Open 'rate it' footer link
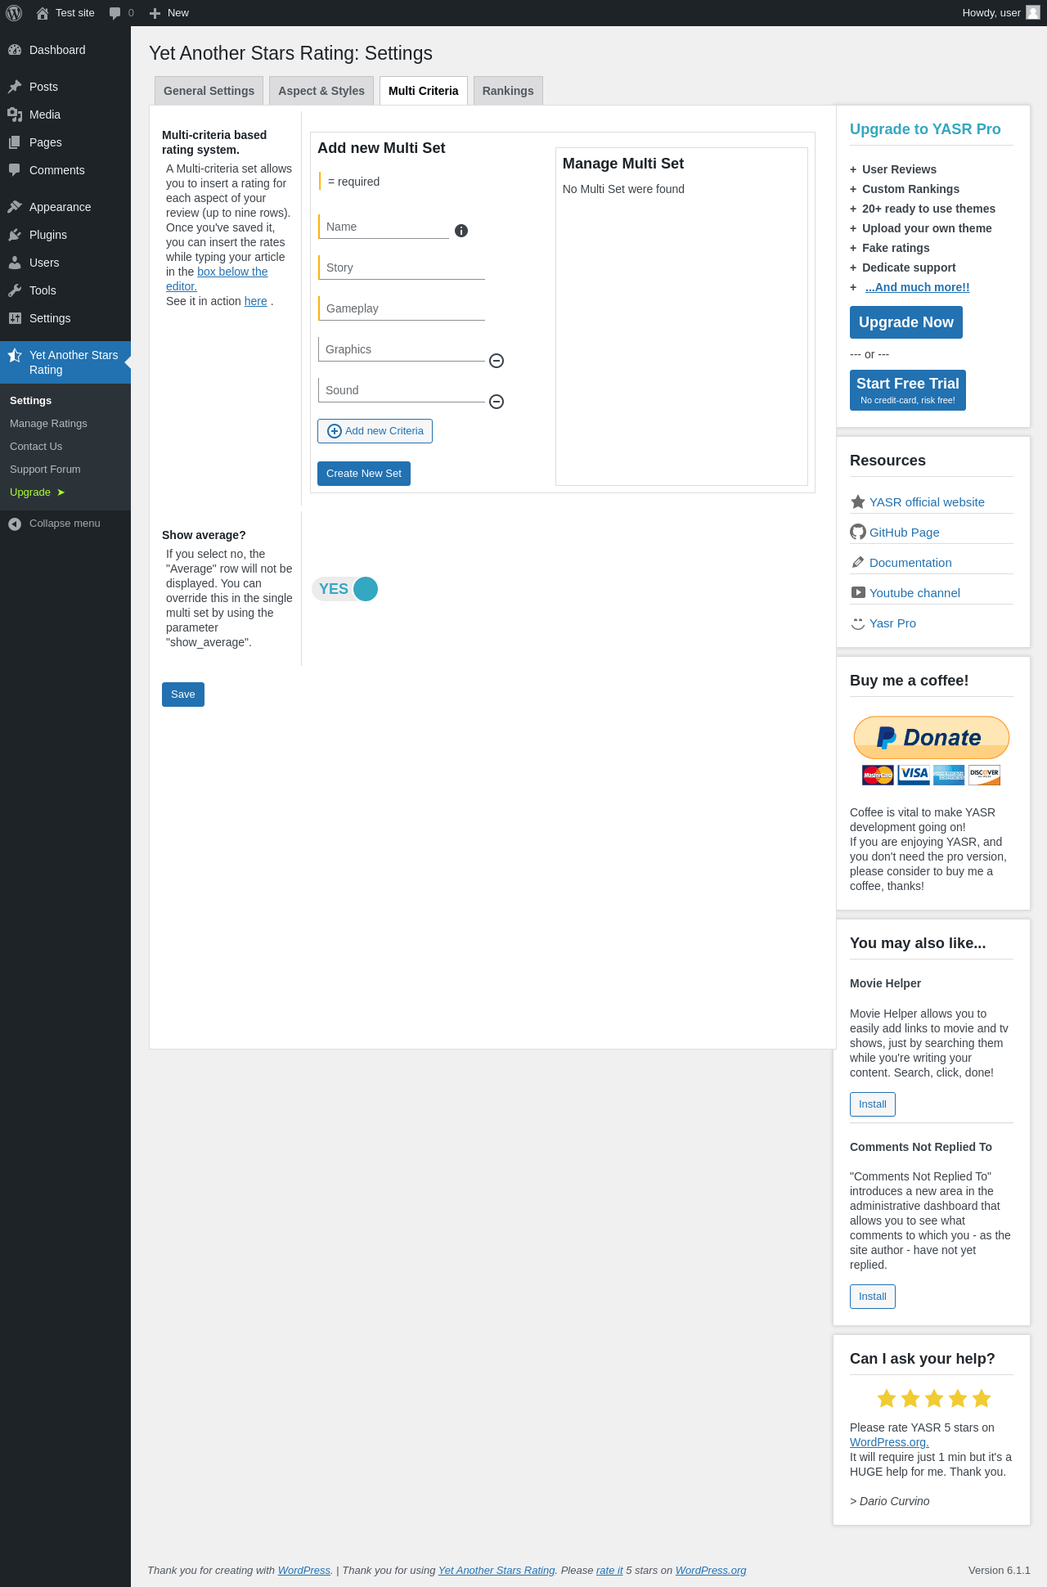Screen dimensions: 1047x1587 point(609,1570)
